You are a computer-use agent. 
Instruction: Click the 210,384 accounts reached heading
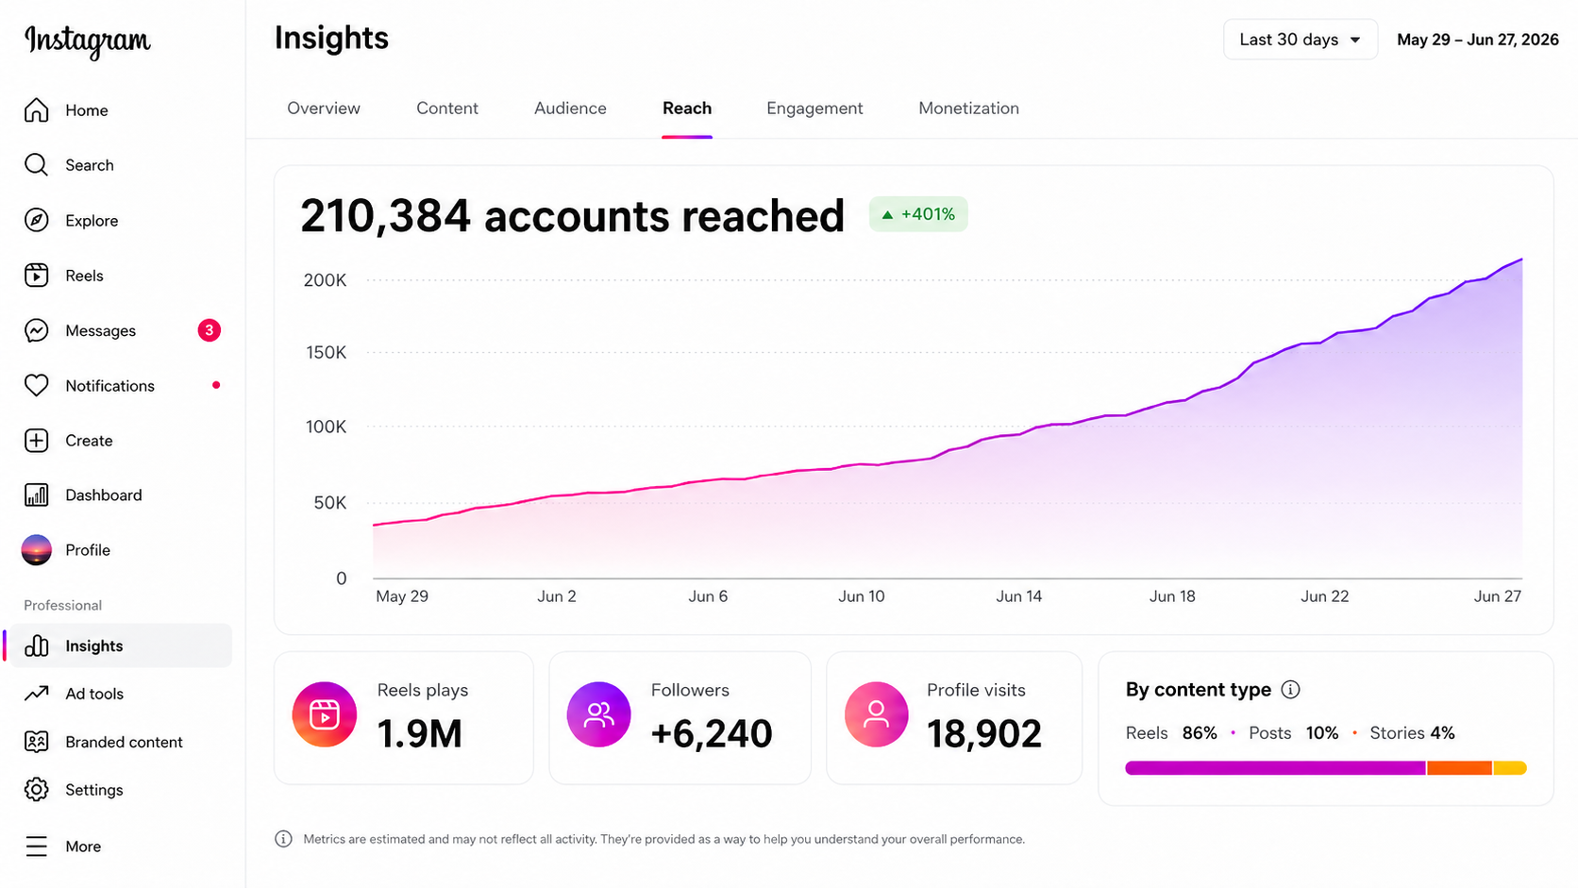coord(572,216)
